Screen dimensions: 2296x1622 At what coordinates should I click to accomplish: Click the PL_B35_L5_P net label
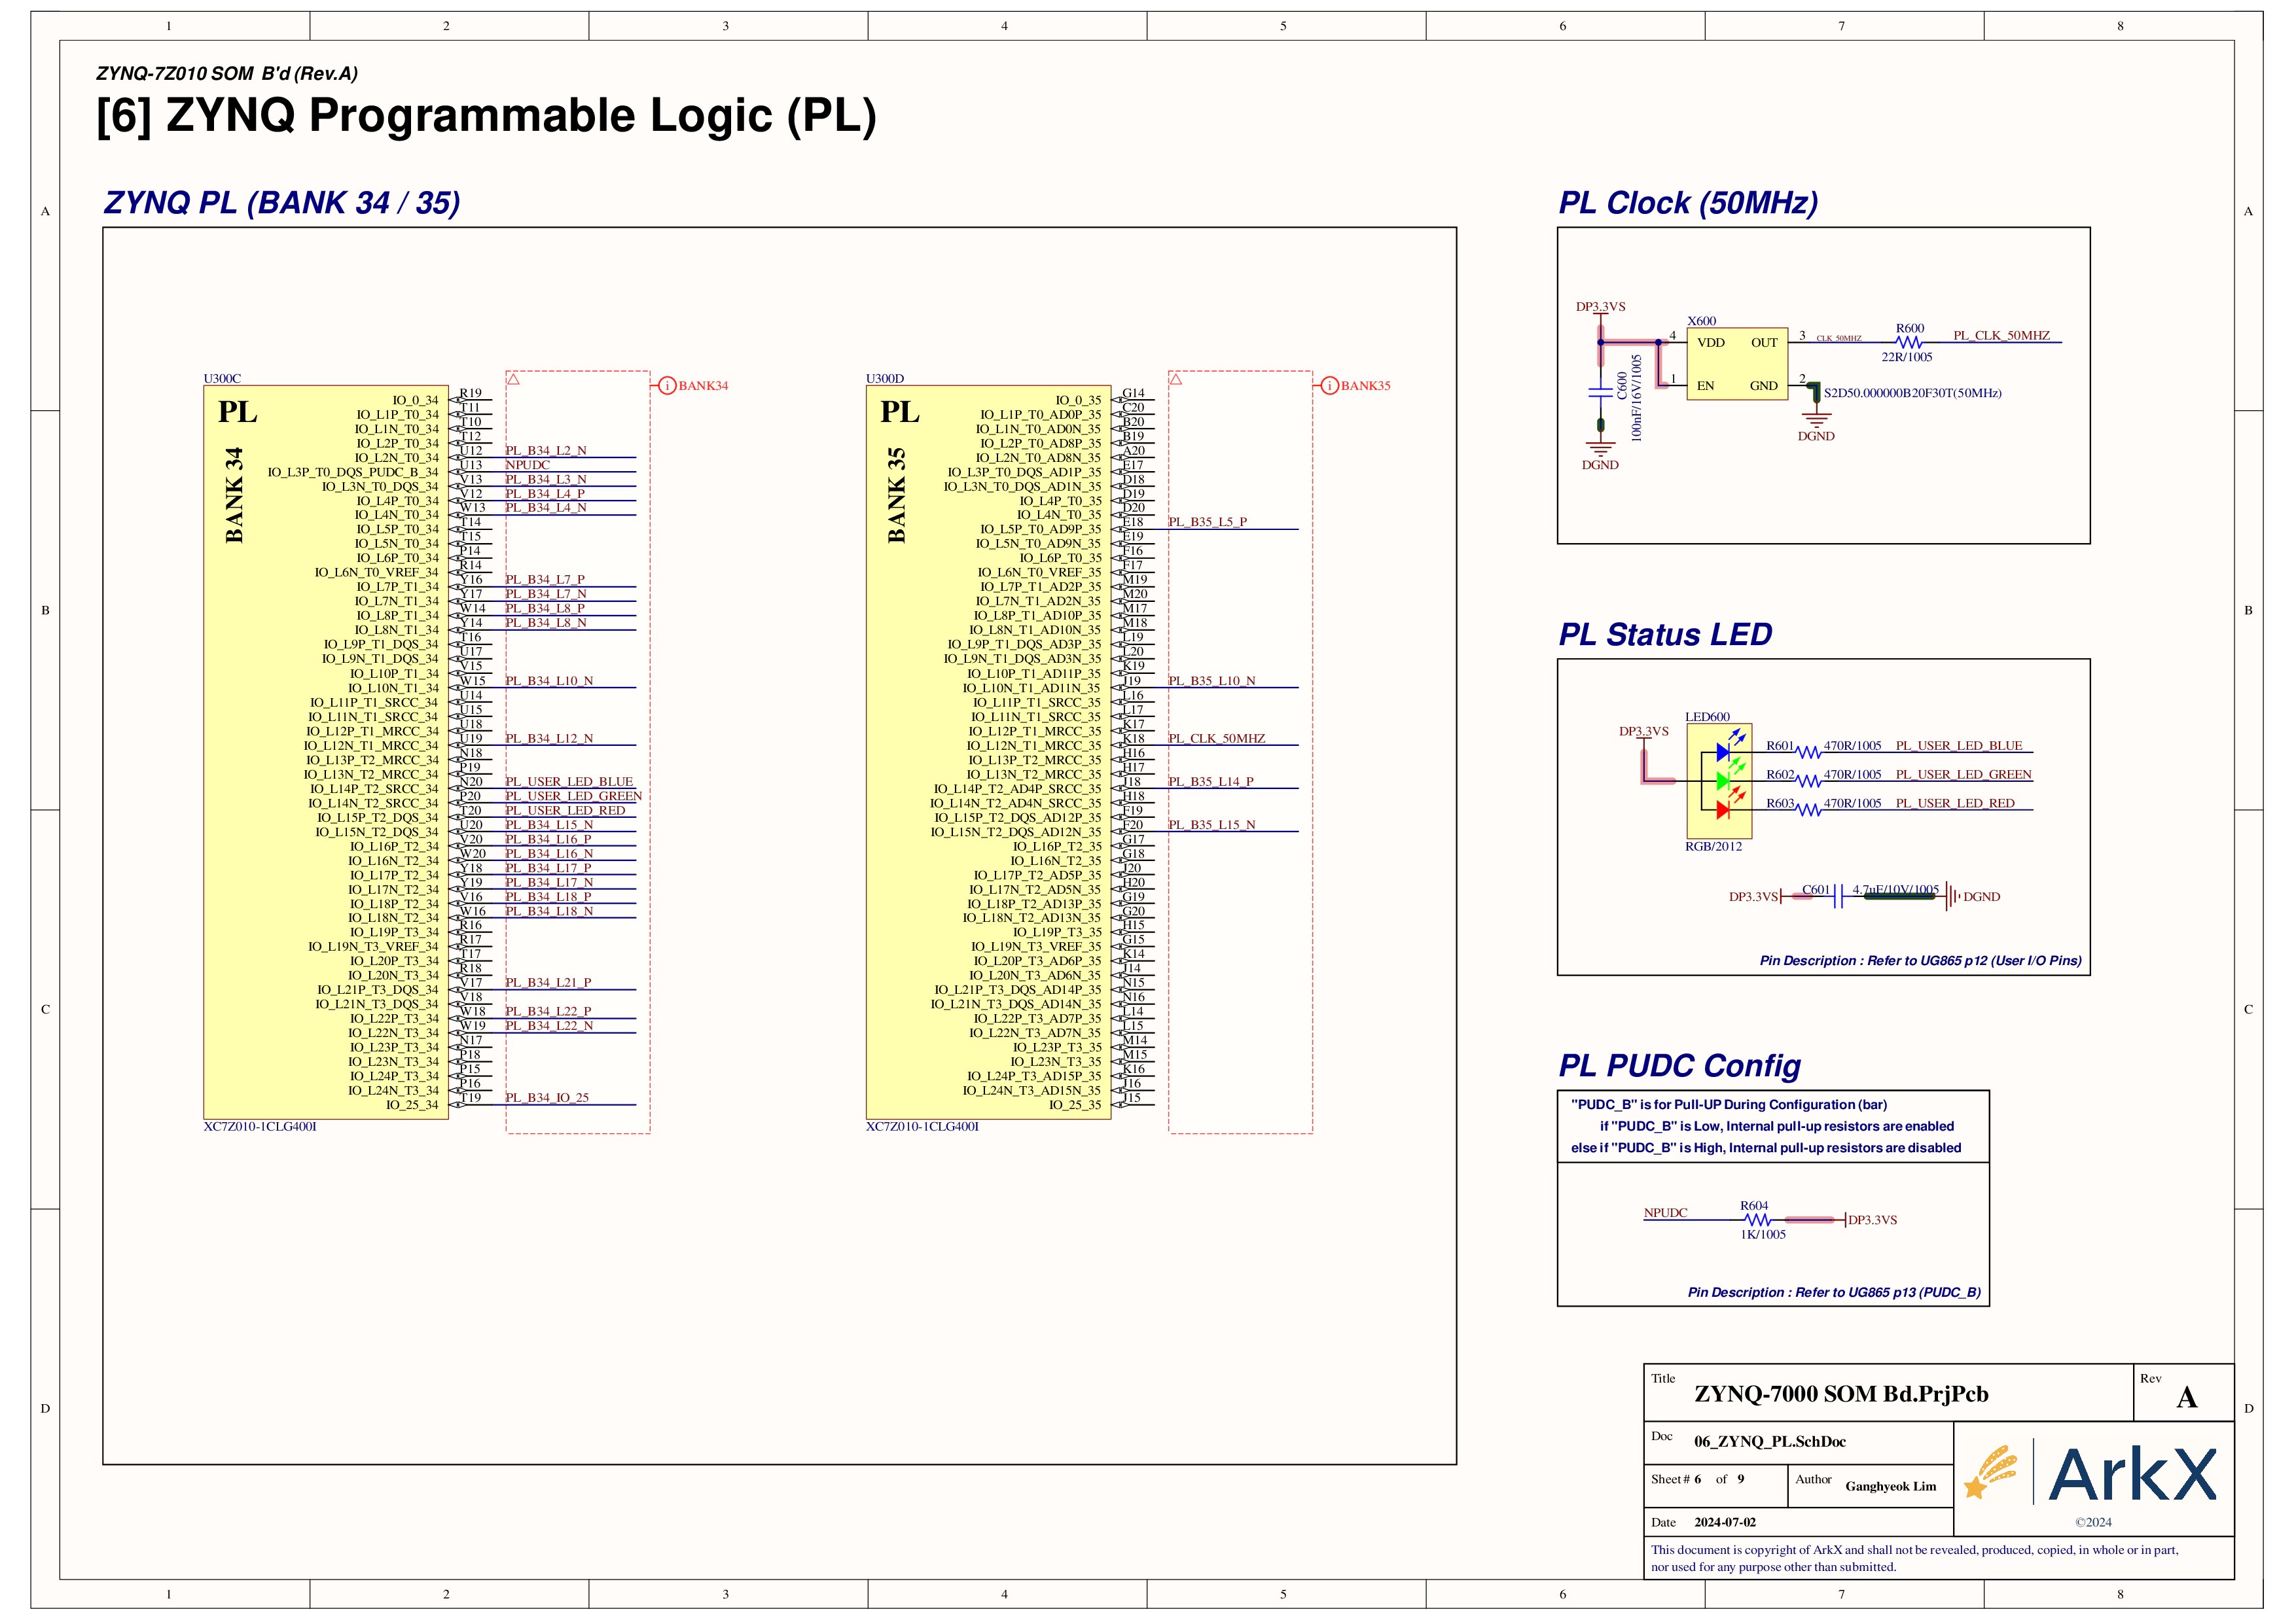point(1208,523)
